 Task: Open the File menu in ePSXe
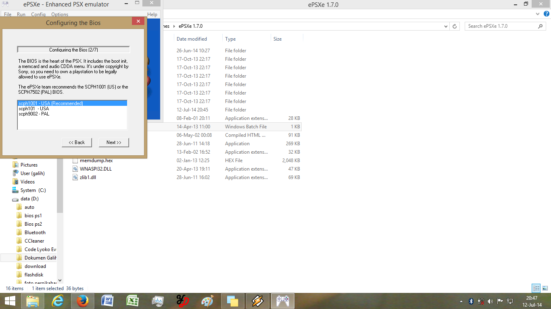coord(8,14)
